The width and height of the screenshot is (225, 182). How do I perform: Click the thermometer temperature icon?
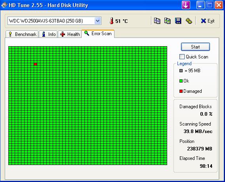click(111, 21)
